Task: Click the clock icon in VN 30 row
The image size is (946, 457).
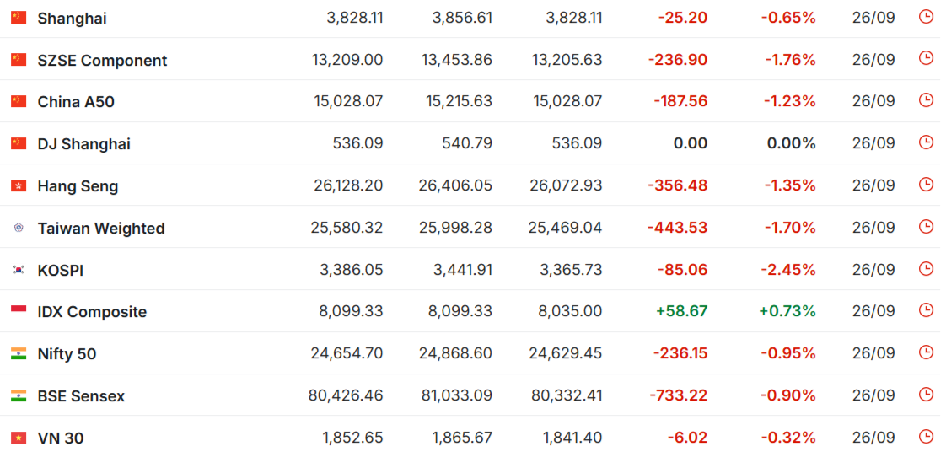Action: coord(926,437)
